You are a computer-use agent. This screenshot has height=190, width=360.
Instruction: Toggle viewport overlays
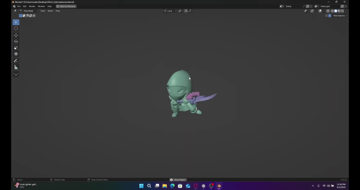(320, 11)
